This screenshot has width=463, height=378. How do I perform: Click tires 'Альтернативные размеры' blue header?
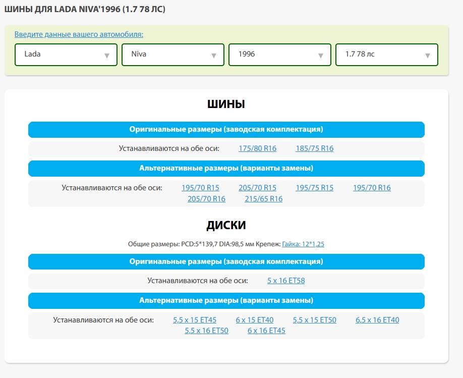pos(226,169)
